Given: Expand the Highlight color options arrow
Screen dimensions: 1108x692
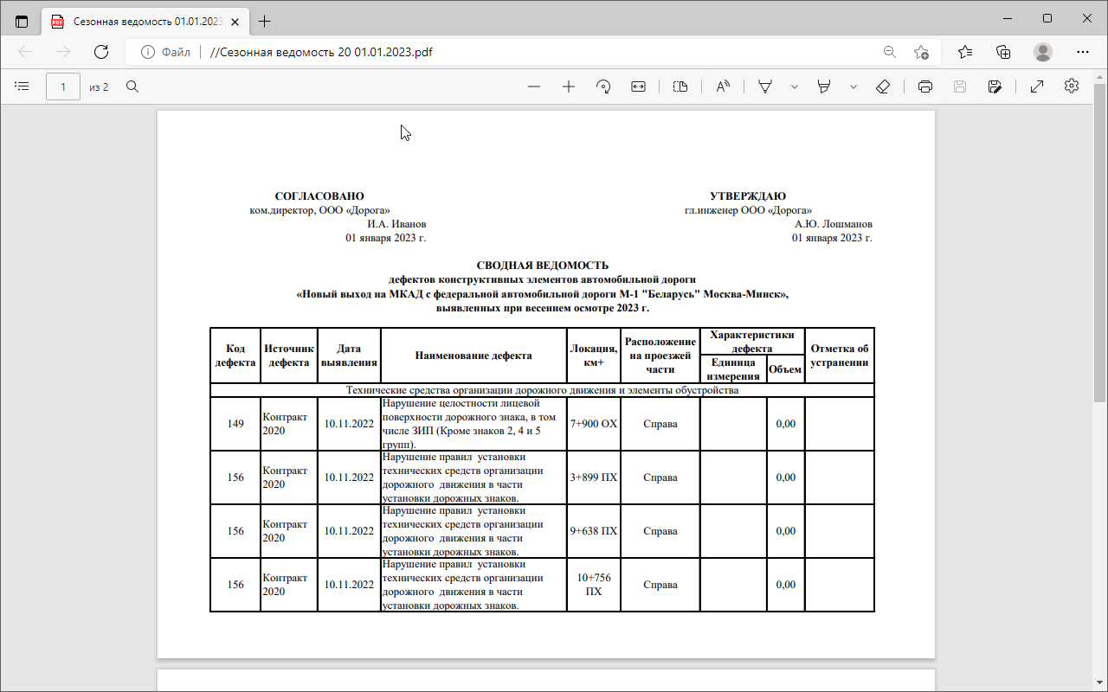Looking at the screenshot, I should point(854,86).
